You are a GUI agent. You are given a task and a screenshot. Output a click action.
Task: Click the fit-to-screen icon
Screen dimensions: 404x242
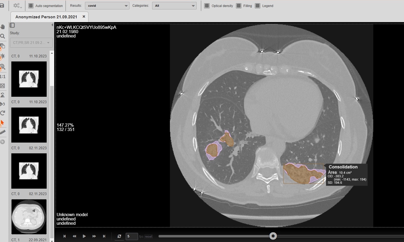point(3,86)
